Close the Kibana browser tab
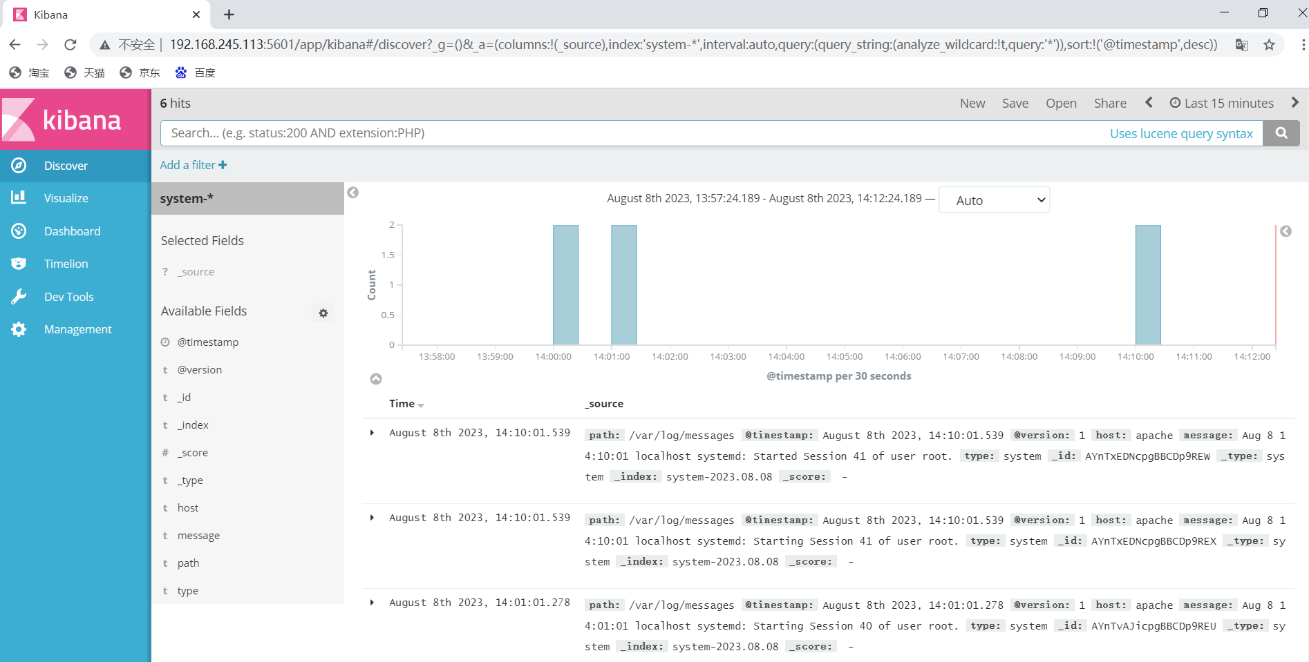Screen dimensions: 1309x662 click(196, 14)
